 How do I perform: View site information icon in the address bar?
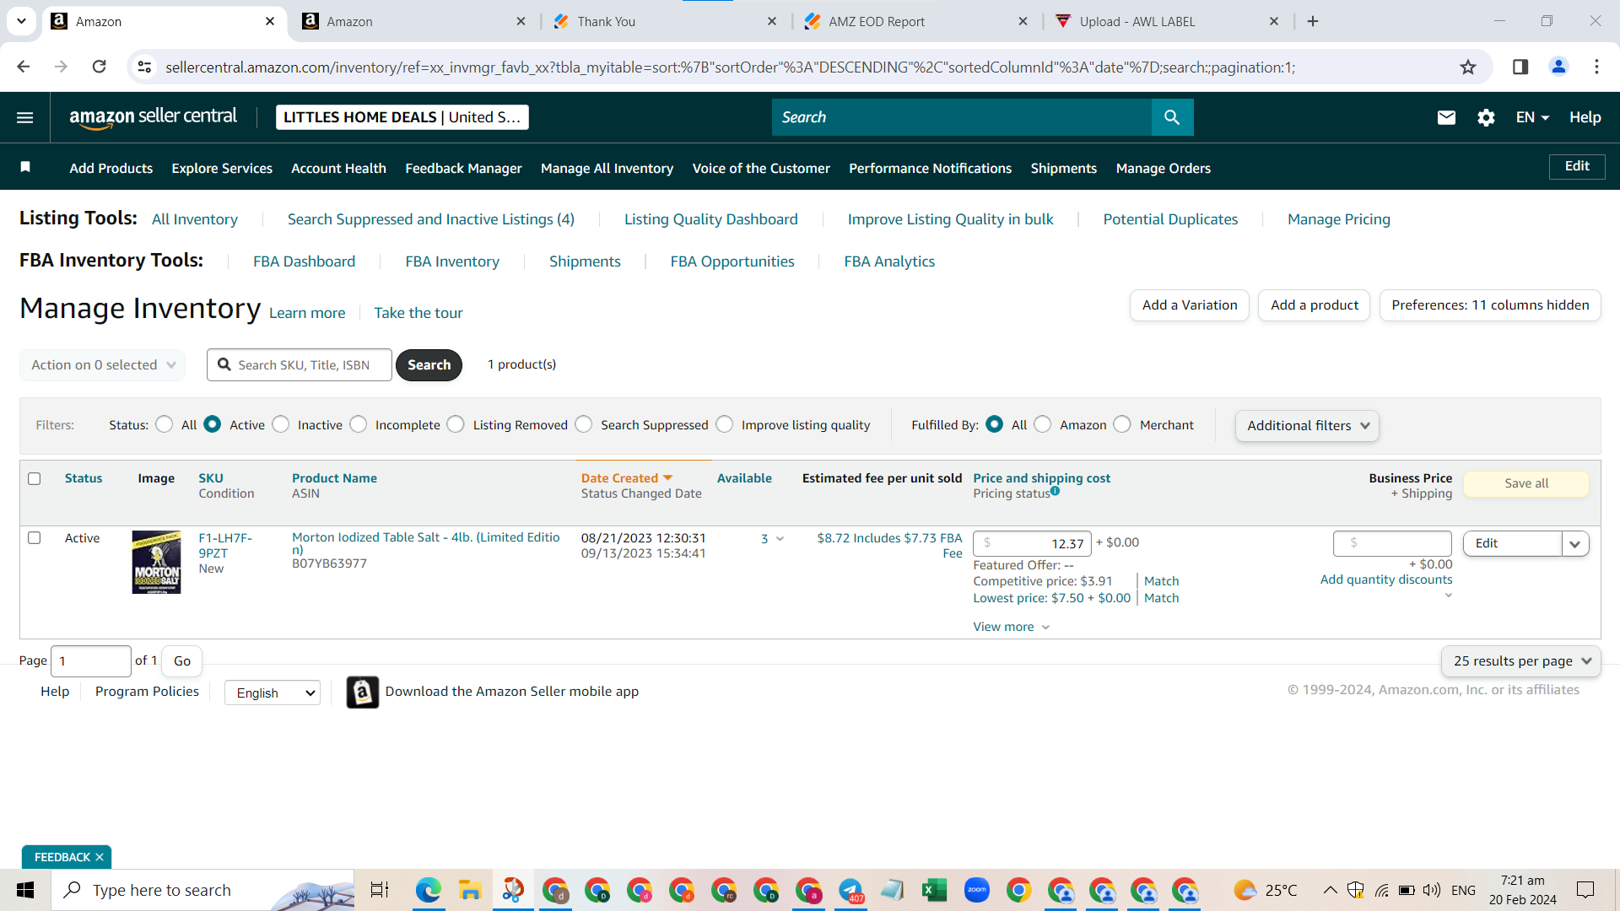(x=145, y=67)
